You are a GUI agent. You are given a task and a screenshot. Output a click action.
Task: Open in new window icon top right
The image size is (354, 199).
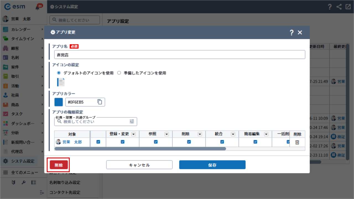pyautogui.click(x=348, y=7)
